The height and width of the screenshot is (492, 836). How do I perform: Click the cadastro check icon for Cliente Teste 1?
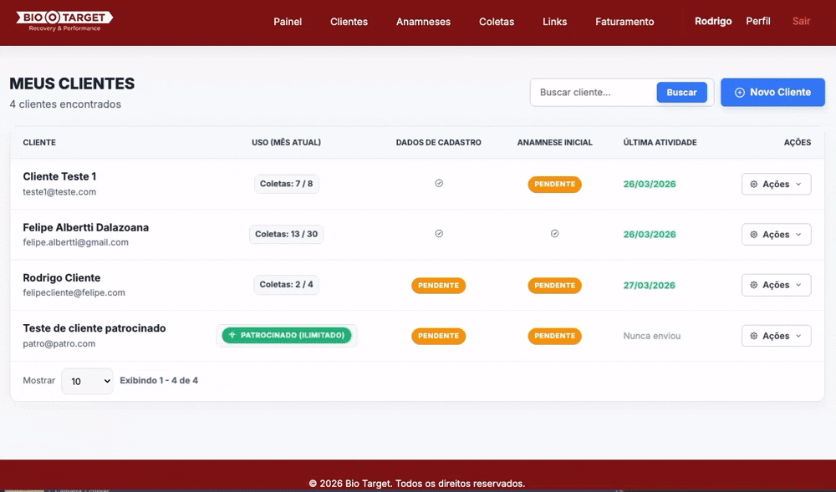(x=438, y=183)
